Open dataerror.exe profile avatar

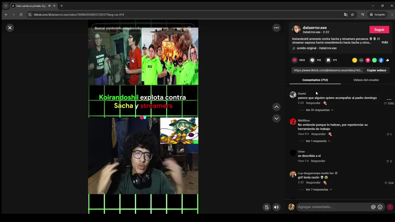296,29
